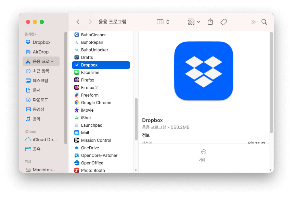Zoom the window with green button
This screenshot has width=293, height=198.
click(x=42, y=22)
